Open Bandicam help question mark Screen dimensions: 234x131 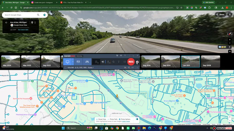point(125,56)
